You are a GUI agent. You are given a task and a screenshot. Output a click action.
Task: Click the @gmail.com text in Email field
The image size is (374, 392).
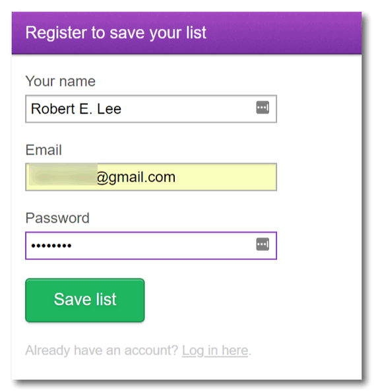click(x=136, y=178)
